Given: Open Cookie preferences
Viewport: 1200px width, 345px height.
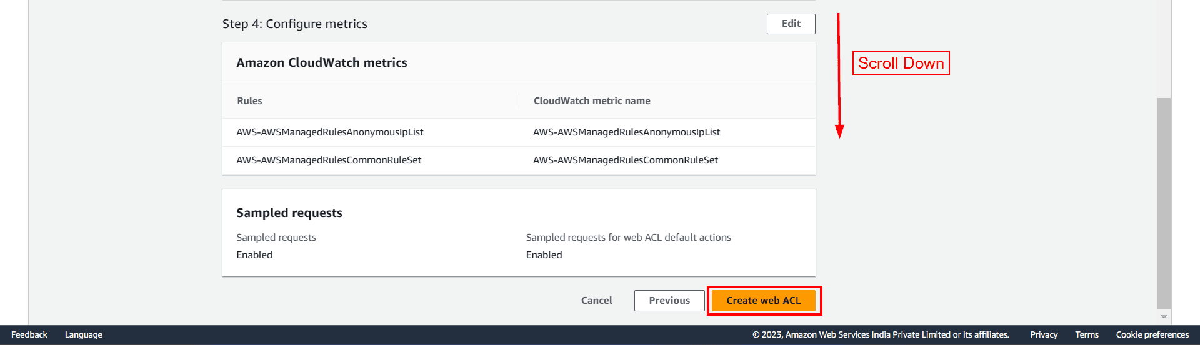Looking at the screenshot, I should [1152, 335].
